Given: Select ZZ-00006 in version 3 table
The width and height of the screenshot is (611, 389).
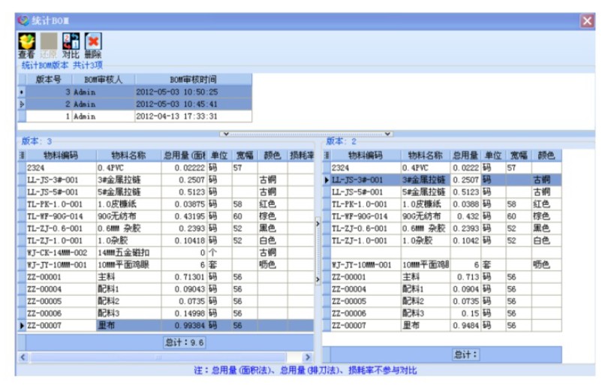Looking at the screenshot, I should 62,313.
